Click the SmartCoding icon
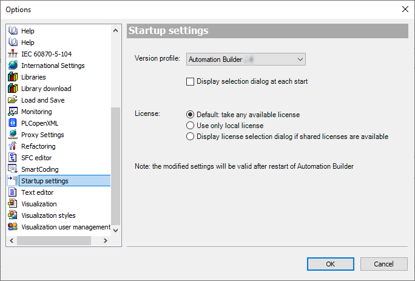The width and height of the screenshot is (415, 281). coord(13,169)
